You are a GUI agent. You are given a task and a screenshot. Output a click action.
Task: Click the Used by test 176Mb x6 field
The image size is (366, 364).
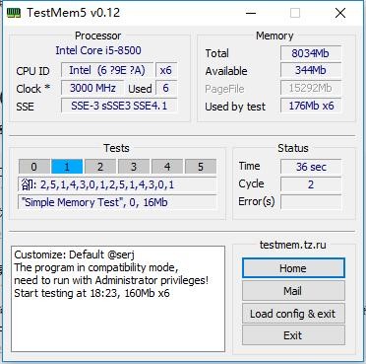tap(311, 106)
